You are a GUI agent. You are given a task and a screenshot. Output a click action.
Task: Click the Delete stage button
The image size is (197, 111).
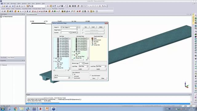tap(101, 27)
